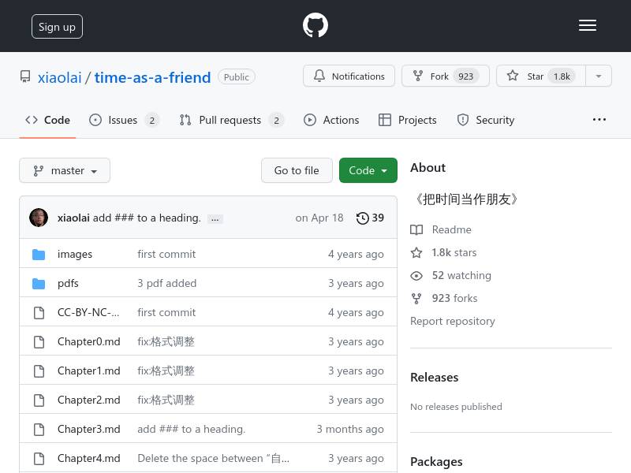Expand the green Code dropdown
The image size is (631, 473).
click(368, 170)
